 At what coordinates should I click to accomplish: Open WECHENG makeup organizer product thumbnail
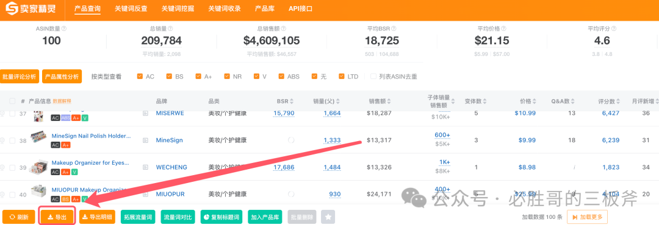pos(38,167)
